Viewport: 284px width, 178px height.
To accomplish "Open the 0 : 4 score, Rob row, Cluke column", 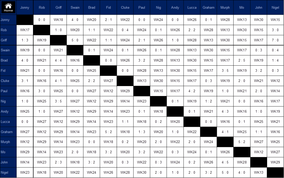I will [x=125, y=30].
